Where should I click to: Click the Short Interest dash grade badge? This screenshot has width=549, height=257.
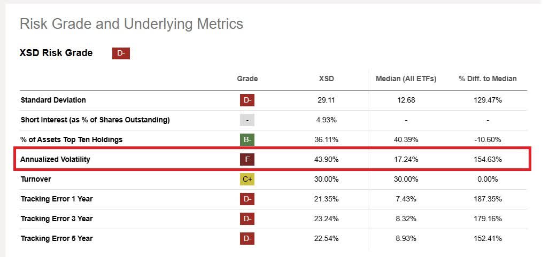(x=247, y=120)
